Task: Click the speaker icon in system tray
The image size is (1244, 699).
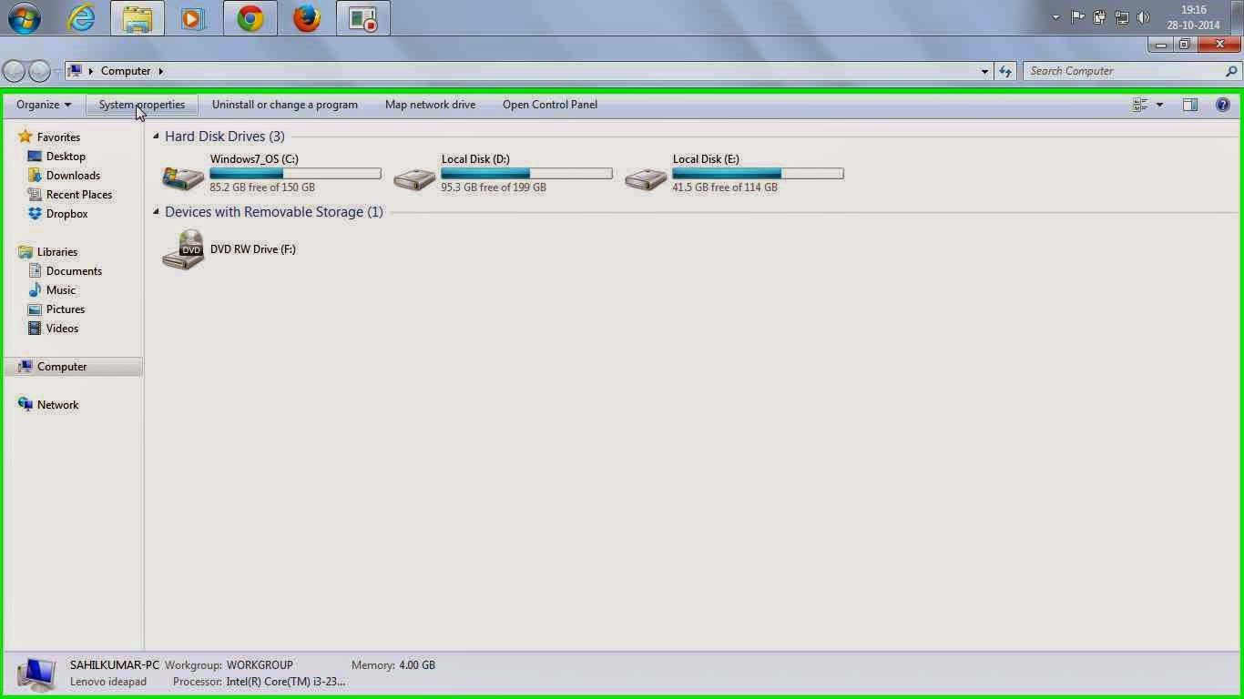Action: coord(1144,16)
